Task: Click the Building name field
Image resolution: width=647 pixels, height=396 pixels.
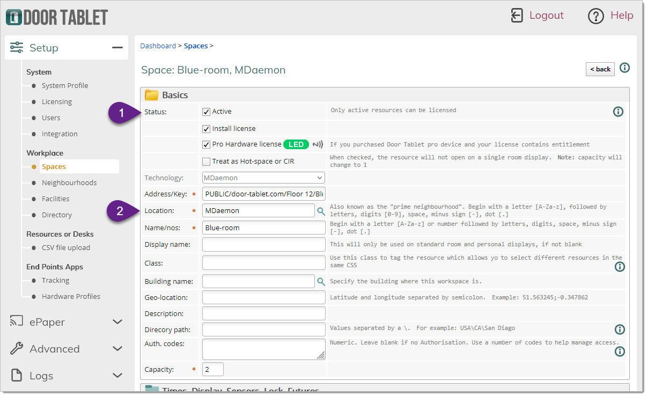Action: point(259,281)
